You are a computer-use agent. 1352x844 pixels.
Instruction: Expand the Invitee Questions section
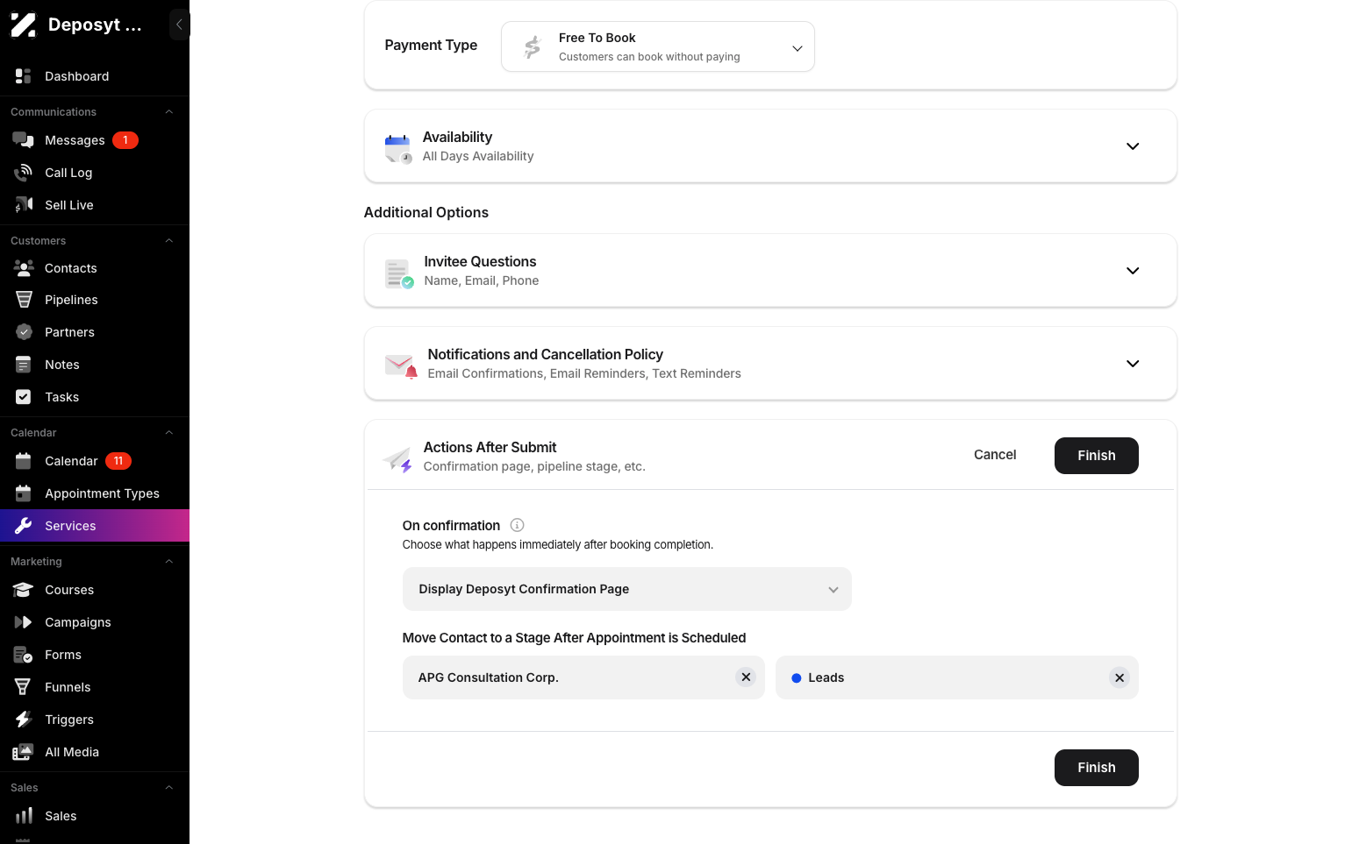tap(1133, 271)
